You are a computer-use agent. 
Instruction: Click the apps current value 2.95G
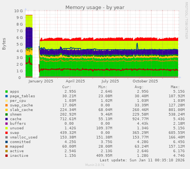70,92
